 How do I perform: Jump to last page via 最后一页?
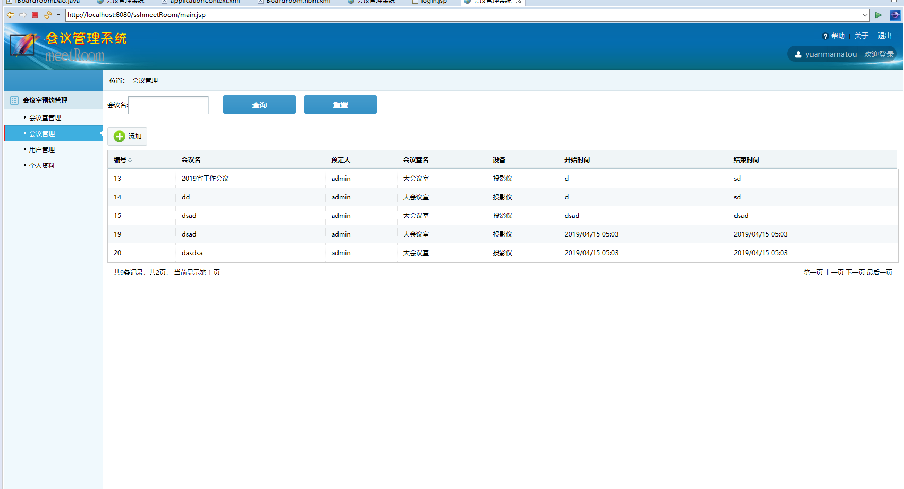[880, 273]
